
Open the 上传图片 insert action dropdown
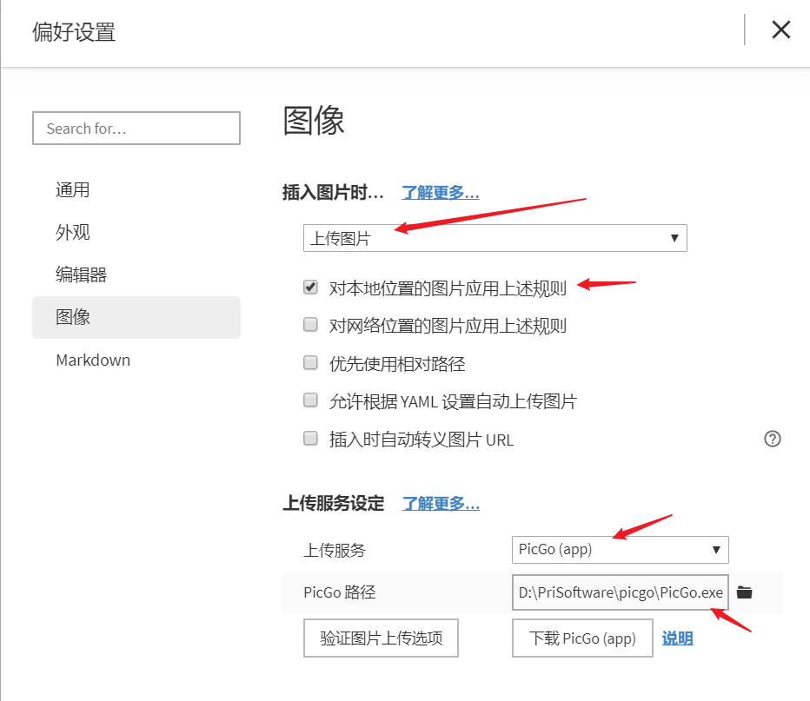coord(495,238)
